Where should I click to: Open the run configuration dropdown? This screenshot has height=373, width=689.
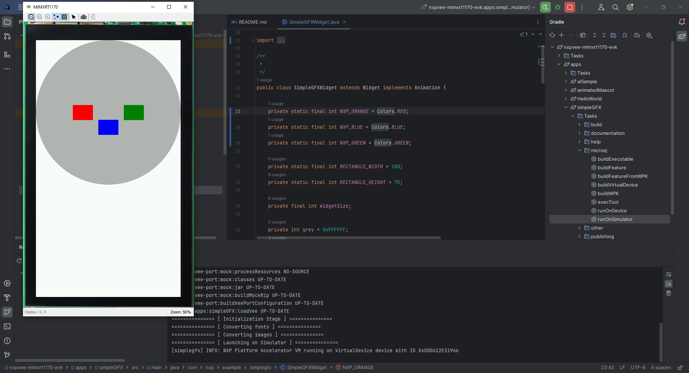tap(479, 7)
